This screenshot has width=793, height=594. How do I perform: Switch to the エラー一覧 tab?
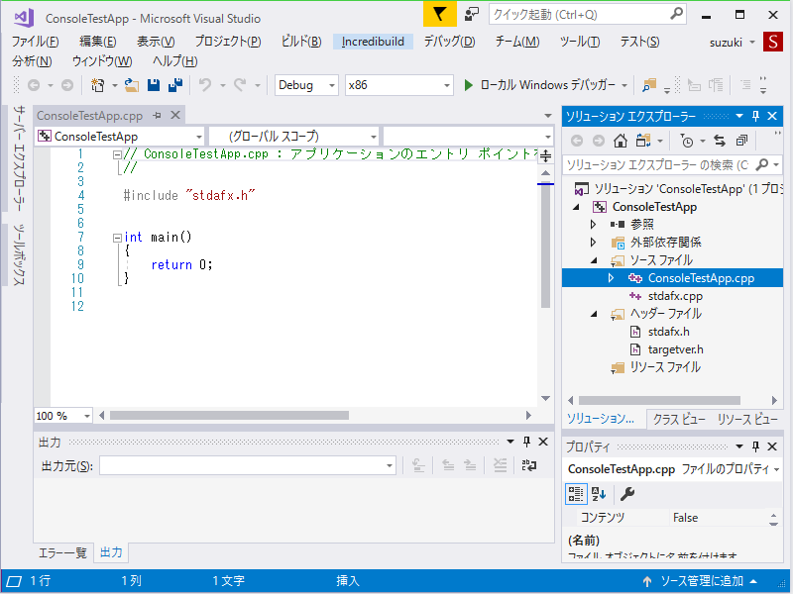(x=62, y=552)
